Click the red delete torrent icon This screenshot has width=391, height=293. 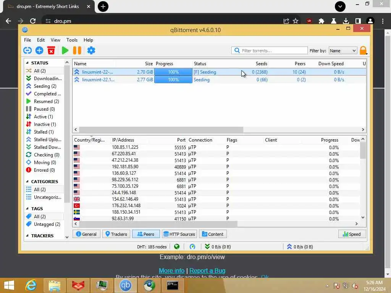(x=51, y=50)
